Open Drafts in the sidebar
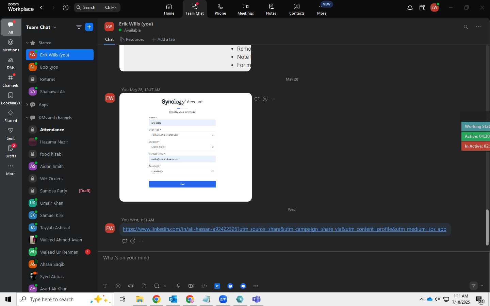The image size is (490, 306). (11, 151)
